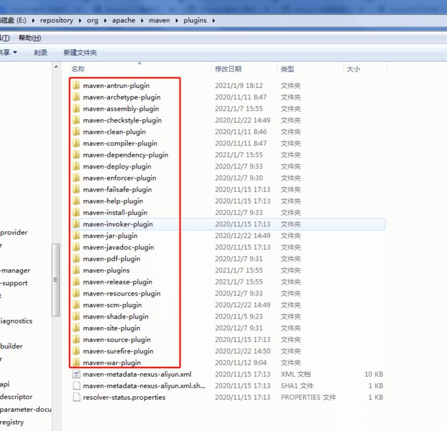Click the maven-surefire-plugin folder icon
Viewport: 447px width, 431px height.
coord(76,351)
